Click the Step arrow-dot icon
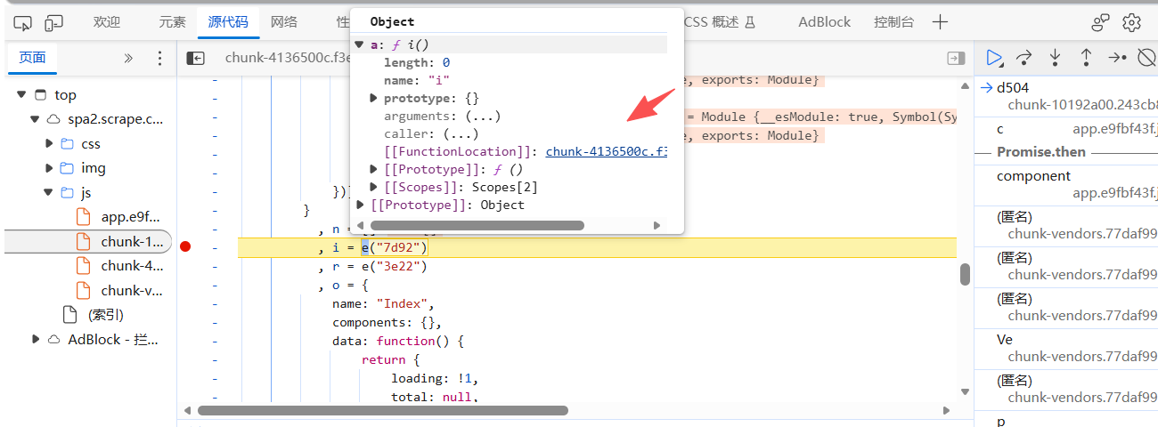Viewport: 1158px width, 427px height. pyautogui.click(x=1117, y=58)
